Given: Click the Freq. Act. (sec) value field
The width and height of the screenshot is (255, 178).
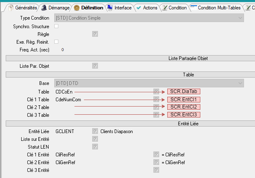Looking at the screenshot, I should tap(62, 50).
